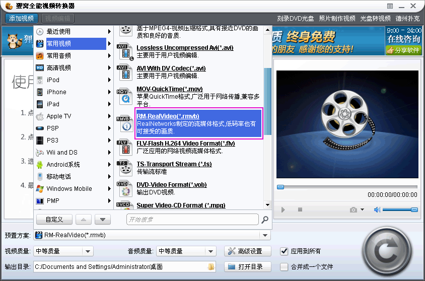425x281 pixels.
Task: Click the TS format icon
Action: pyautogui.click(x=125, y=168)
